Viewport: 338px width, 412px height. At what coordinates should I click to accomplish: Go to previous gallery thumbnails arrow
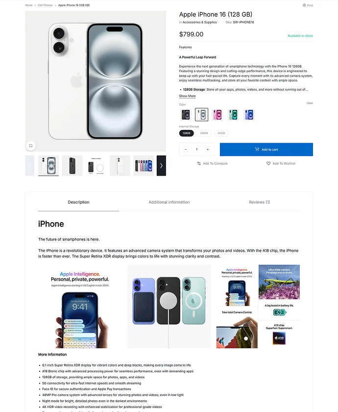click(x=30, y=166)
